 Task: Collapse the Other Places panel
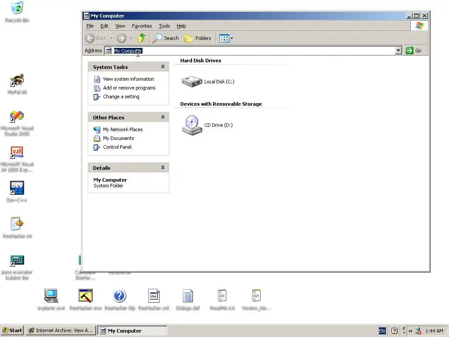[x=163, y=117]
